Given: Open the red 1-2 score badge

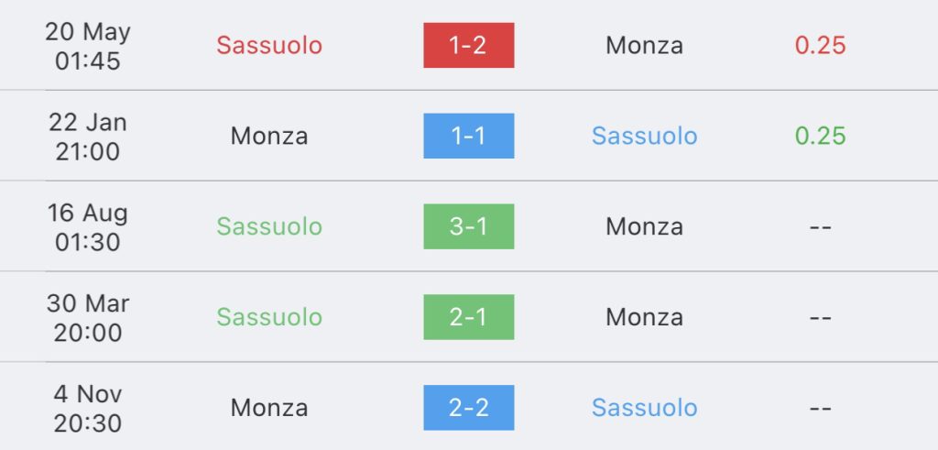Looking at the screenshot, I should coord(468,45).
